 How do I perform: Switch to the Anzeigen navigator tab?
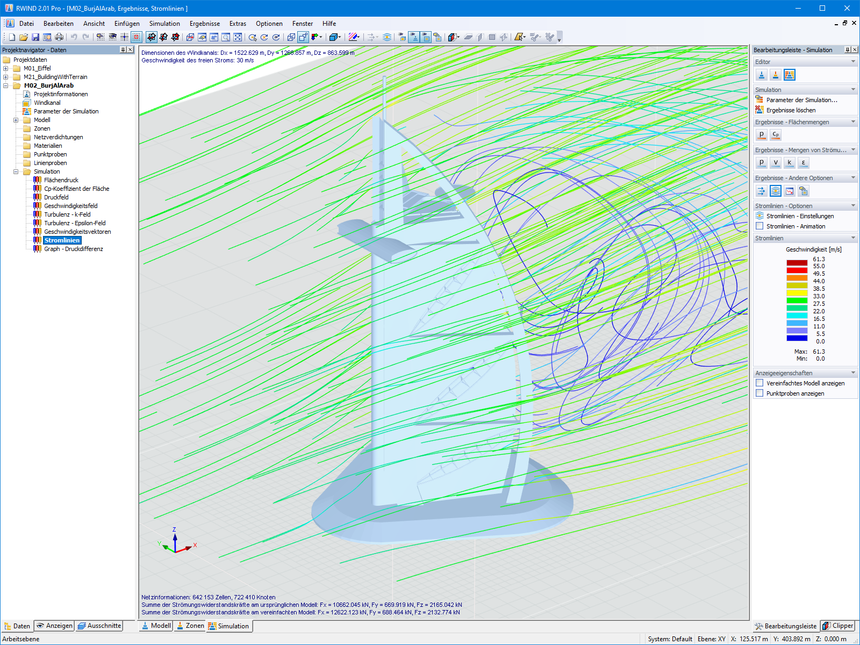point(54,626)
